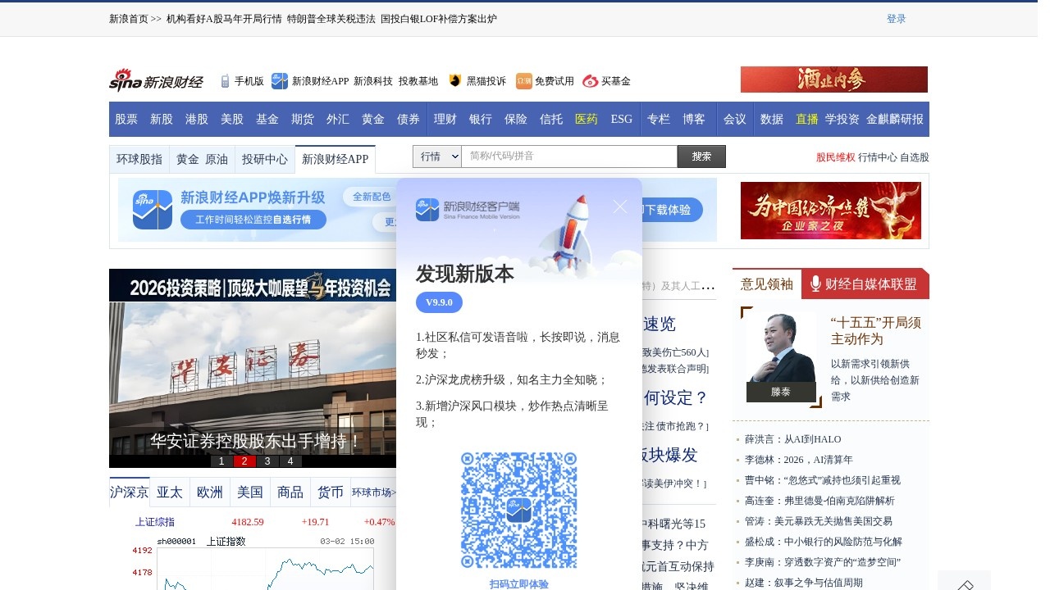Viewport: 1050px width, 590px height.
Task: Click 新浪财经APP tab next to 投研中心
Action: tap(335, 158)
